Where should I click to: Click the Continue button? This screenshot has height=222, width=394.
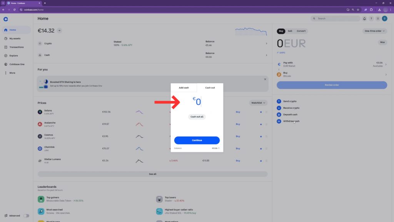pos(197,140)
